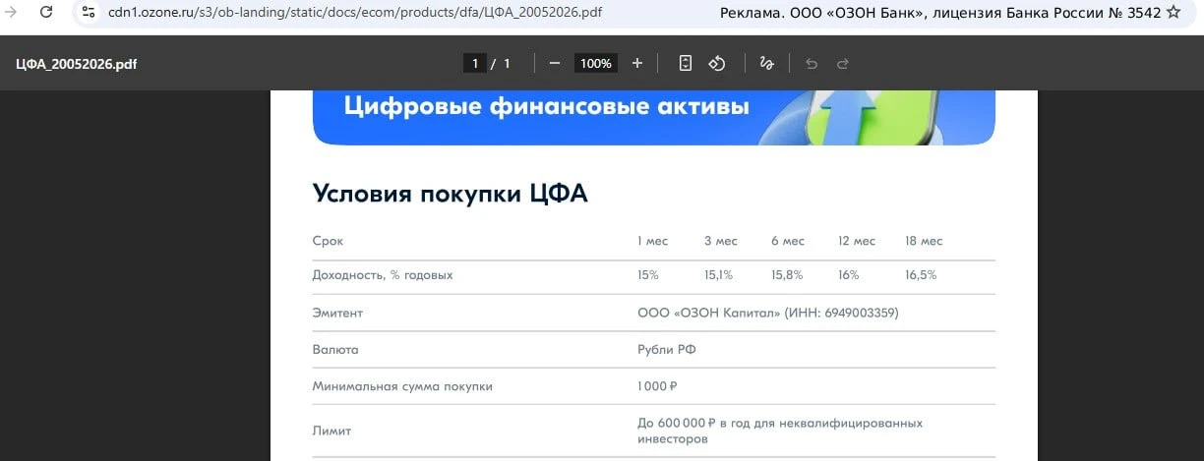The height and width of the screenshot is (461, 1204).
Task: Select the Лимит row label
Action: click(x=331, y=432)
